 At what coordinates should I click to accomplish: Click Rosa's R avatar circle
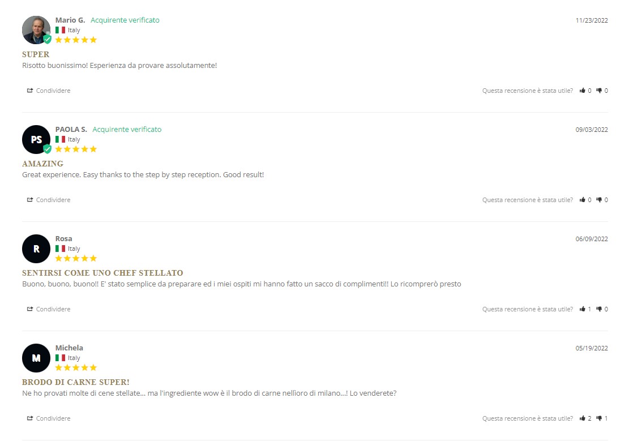[x=36, y=249]
